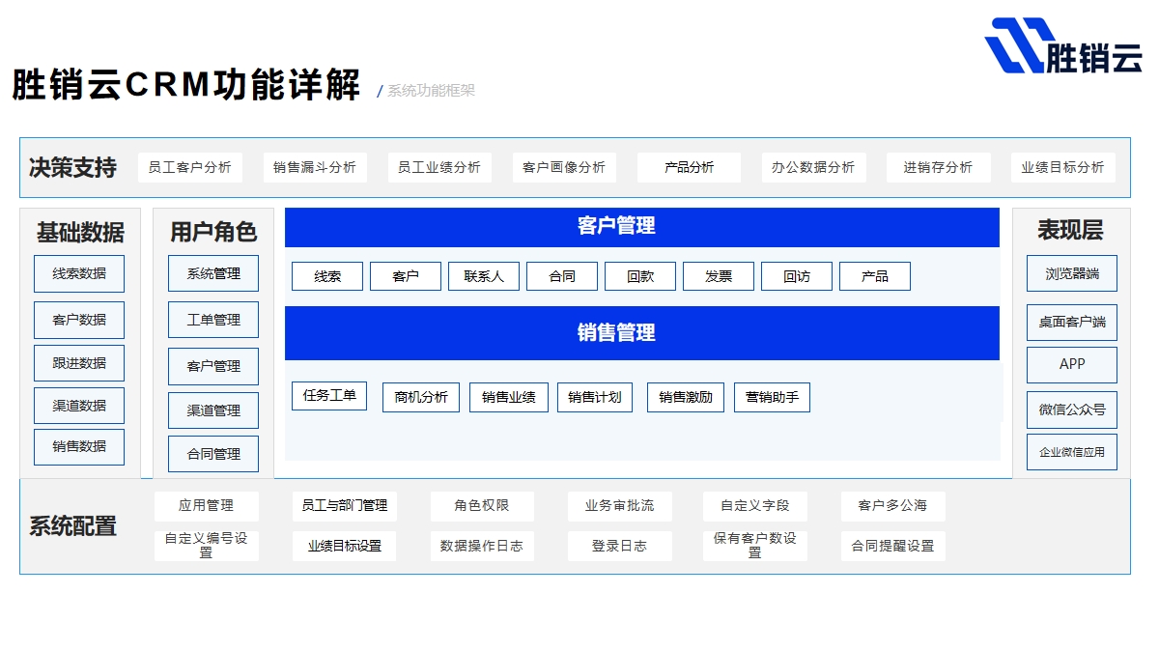This screenshot has width=1159, height=650.
Task: Select 角色权限 in the 系统配置 section
Action: [482, 505]
